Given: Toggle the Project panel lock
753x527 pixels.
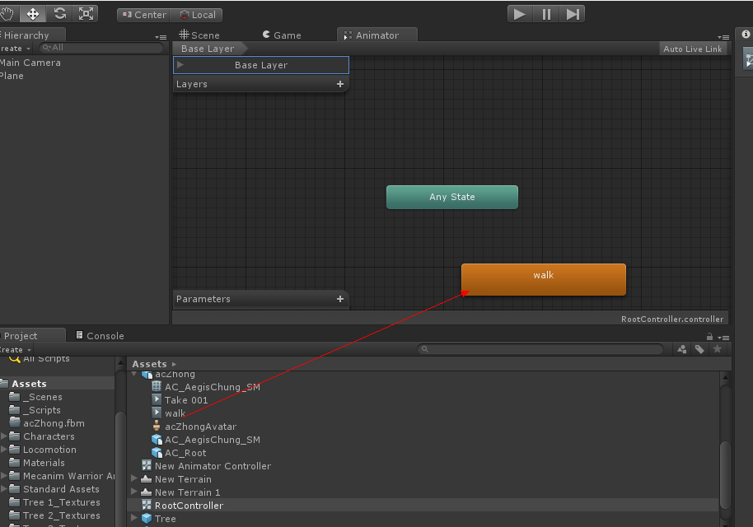Looking at the screenshot, I should click(710, 337).
